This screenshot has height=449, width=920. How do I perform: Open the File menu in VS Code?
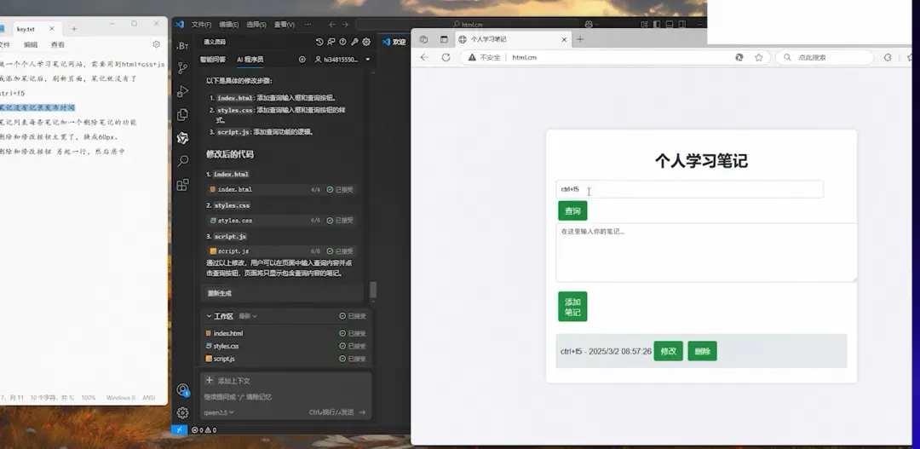(201, 25)
